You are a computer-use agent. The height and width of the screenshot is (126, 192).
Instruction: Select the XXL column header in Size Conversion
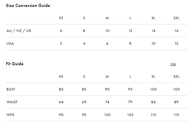(x=176, y=18)
